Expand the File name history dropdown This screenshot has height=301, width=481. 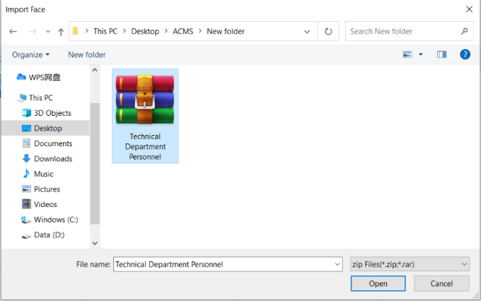pyautogui.click(x=337, y=264)
